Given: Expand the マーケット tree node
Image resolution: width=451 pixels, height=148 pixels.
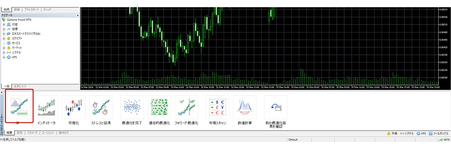Looking at the screenshot, I should [4, 48].
